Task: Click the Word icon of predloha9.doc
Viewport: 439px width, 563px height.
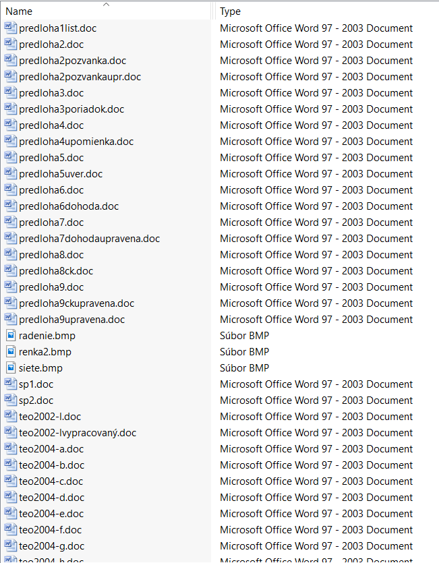Action: pos(11,287)
